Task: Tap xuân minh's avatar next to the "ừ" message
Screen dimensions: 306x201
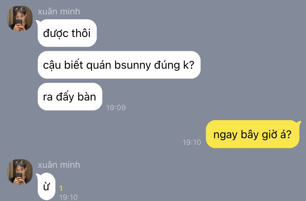Action: (20, 172)
